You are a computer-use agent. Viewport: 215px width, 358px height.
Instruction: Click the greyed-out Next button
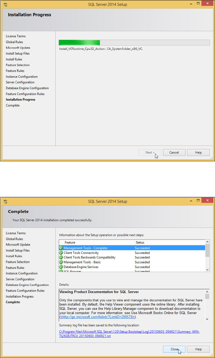pyautogui.click(x=150, y=153)
